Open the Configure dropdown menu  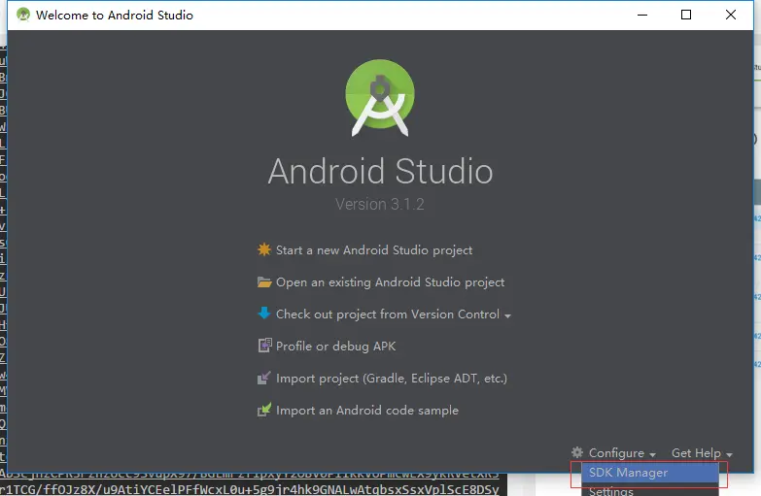pos(622,453)
